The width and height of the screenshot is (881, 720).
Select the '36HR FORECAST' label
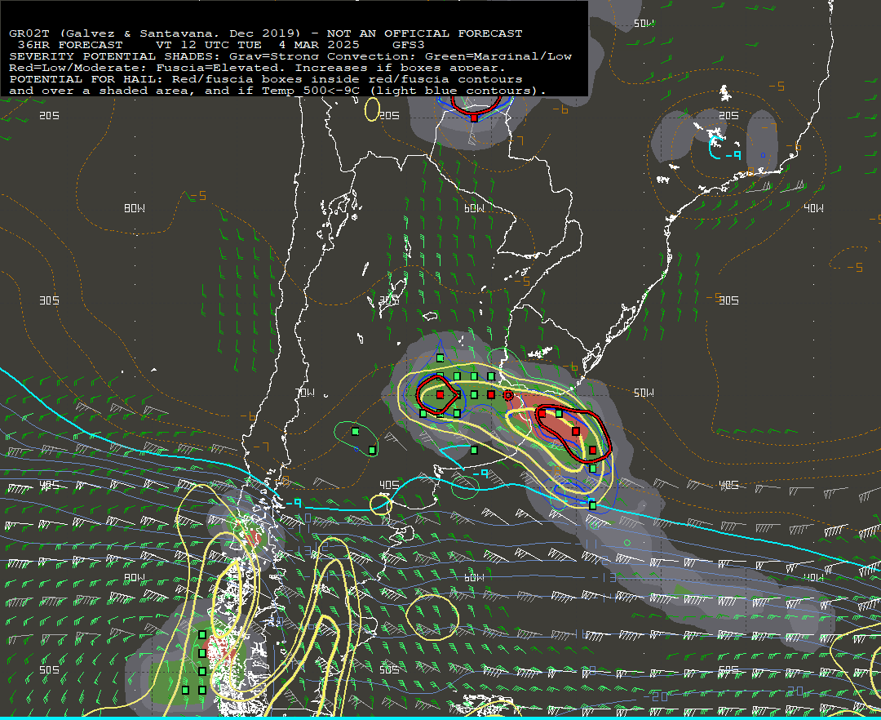[70, 45]
